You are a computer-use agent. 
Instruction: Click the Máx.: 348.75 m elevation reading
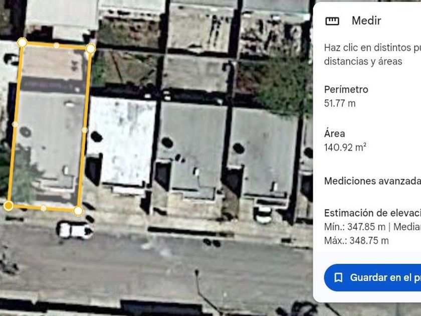356,240
